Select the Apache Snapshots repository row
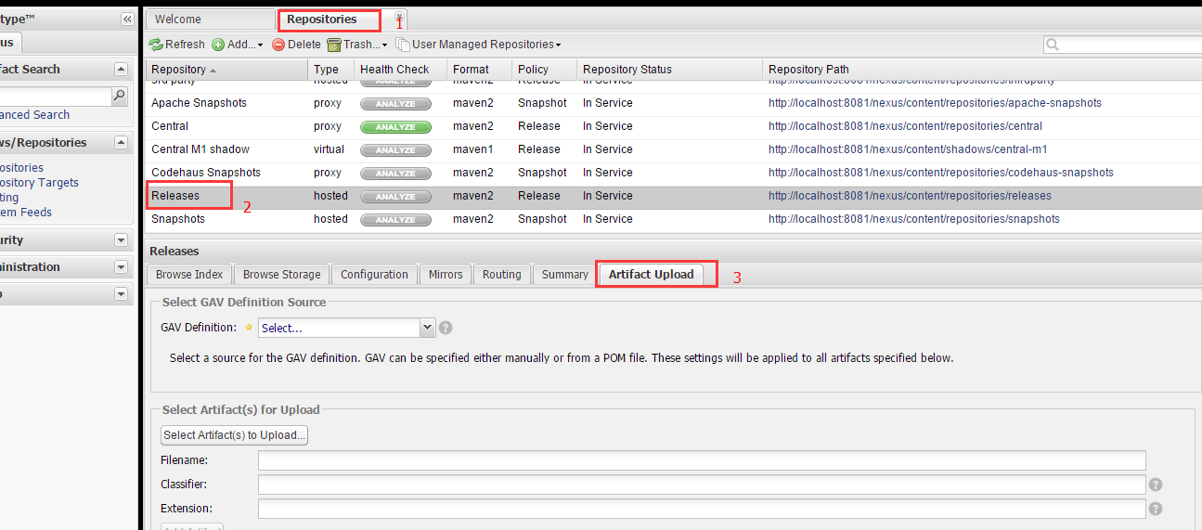The image size is (1202, 530). [673, 103]
